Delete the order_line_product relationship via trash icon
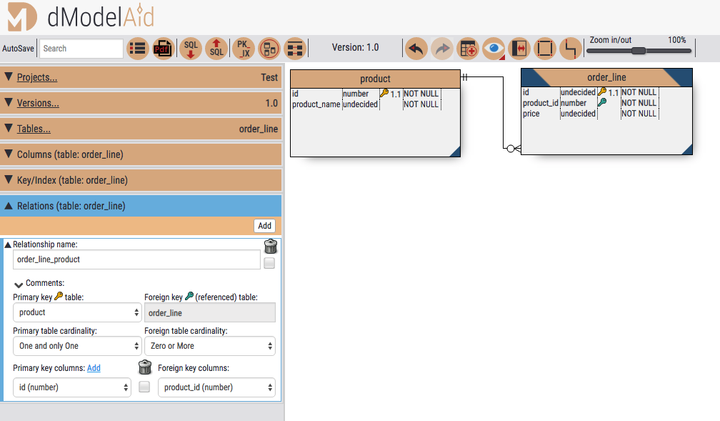 point(270,247)
